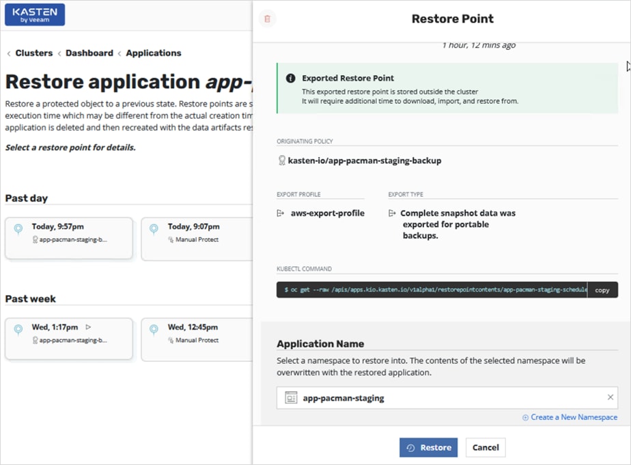Click the chevron before Clusters breadcrumb
The width and height of the screenshot is (631, 465).
coord(9,53)
